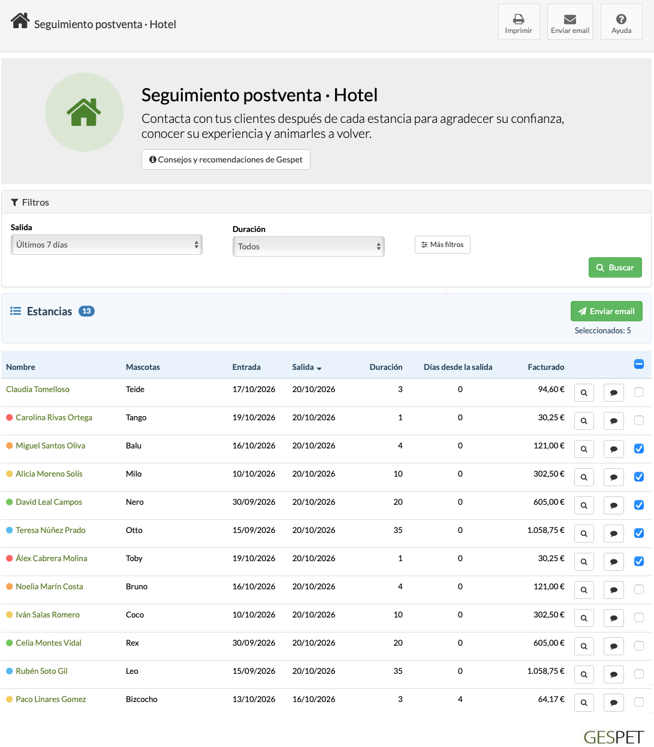
Task: View details icon for Teresa Núñez Prado
Action: pos(584,534)
